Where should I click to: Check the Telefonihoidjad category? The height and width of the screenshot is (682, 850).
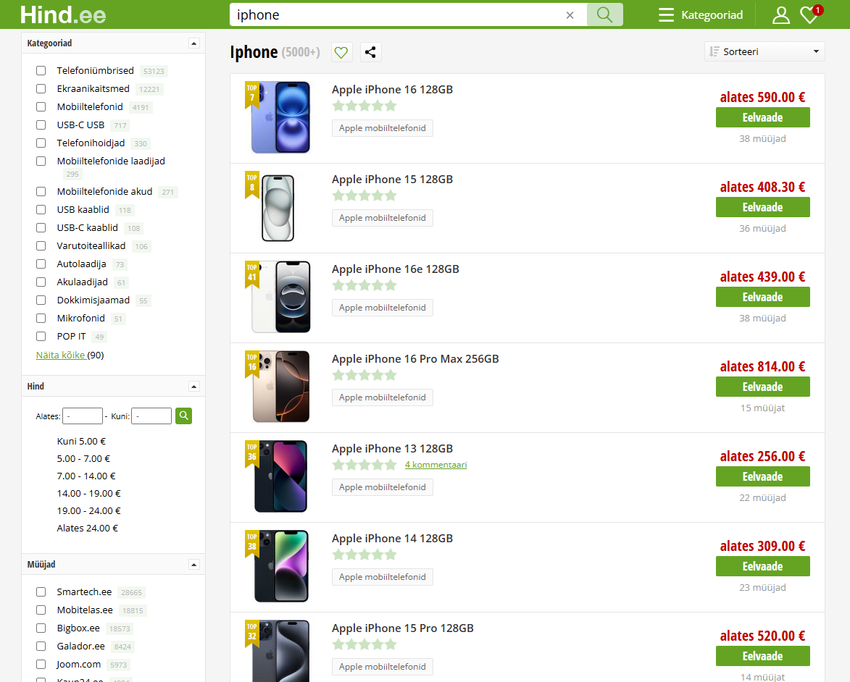[41, 143]
